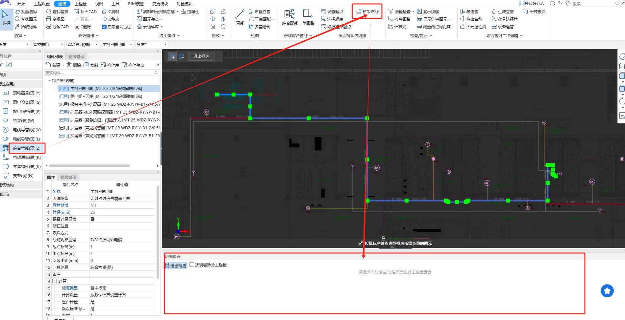Click 选择起点 tool

[332, 19]
